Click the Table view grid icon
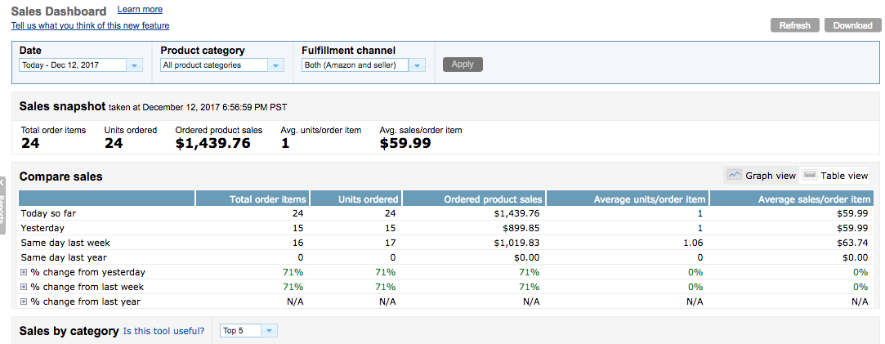Viewport: 885px width, 344px height. coord(809,175)
